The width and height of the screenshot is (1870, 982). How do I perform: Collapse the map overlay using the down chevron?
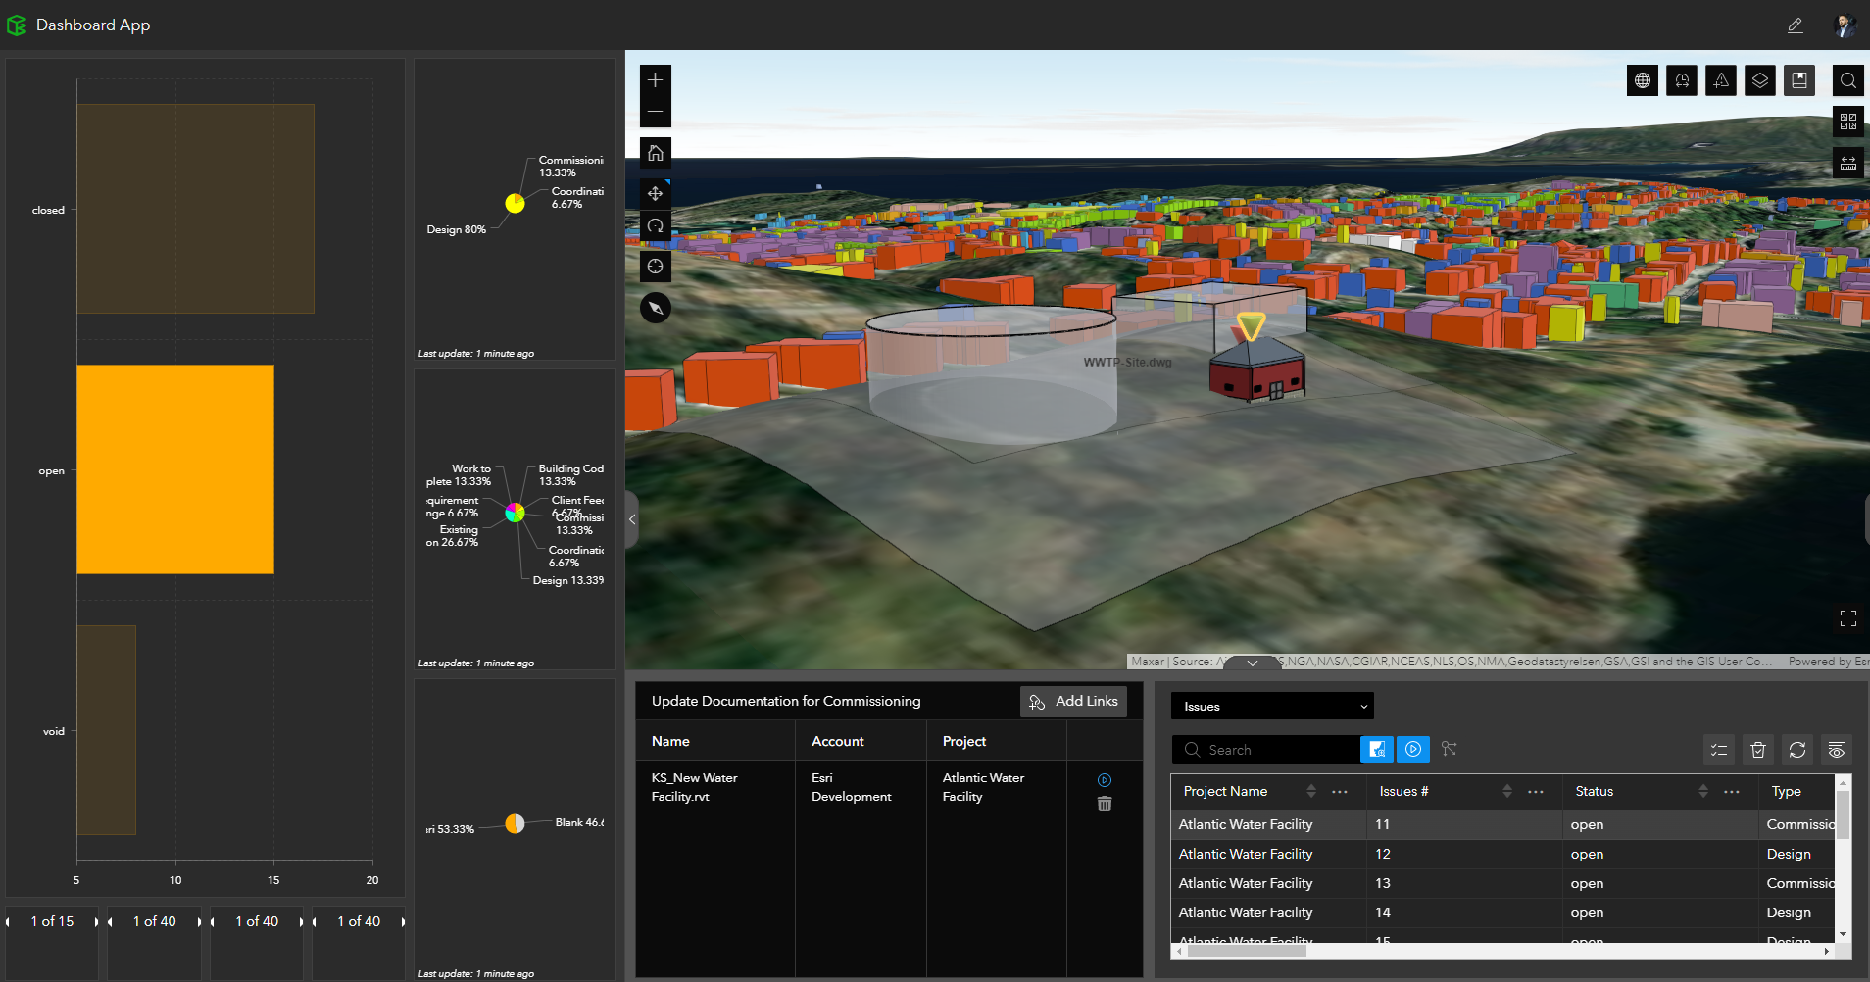coord(1251,663)
